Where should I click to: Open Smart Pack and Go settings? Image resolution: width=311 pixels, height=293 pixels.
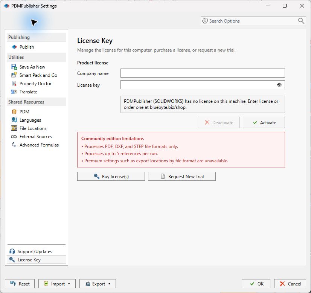pos(37,75)
